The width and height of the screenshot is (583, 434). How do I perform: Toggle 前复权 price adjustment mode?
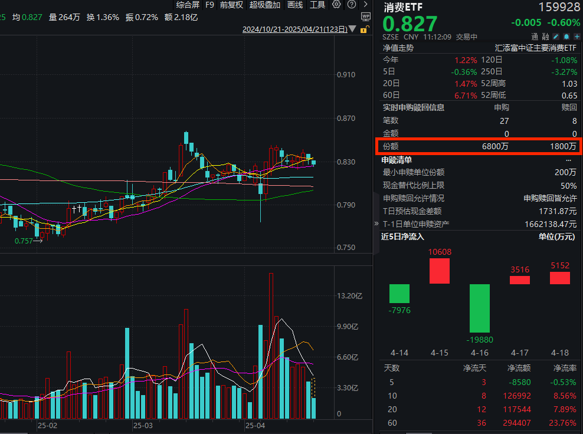231,5
